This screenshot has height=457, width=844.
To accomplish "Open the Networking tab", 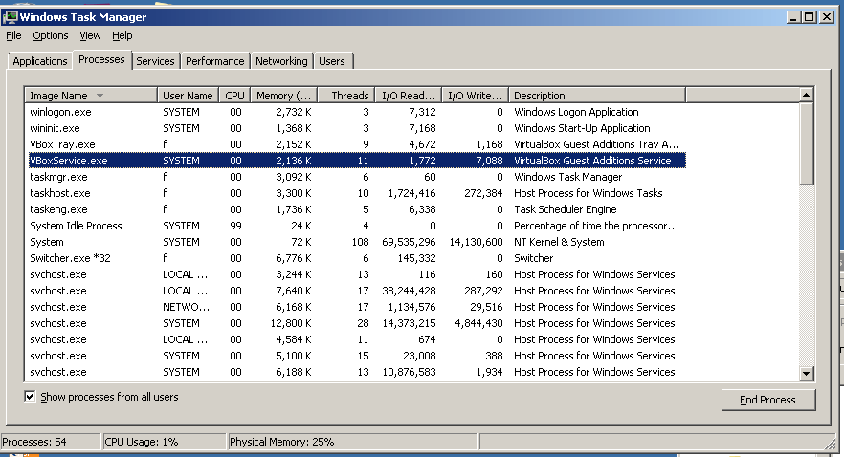I will pyautogui.click(x=281, y=61).
